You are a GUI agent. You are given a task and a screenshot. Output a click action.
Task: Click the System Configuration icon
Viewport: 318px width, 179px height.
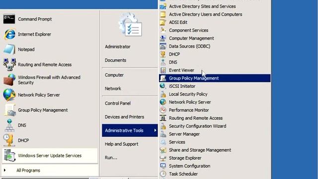[163, 166]
